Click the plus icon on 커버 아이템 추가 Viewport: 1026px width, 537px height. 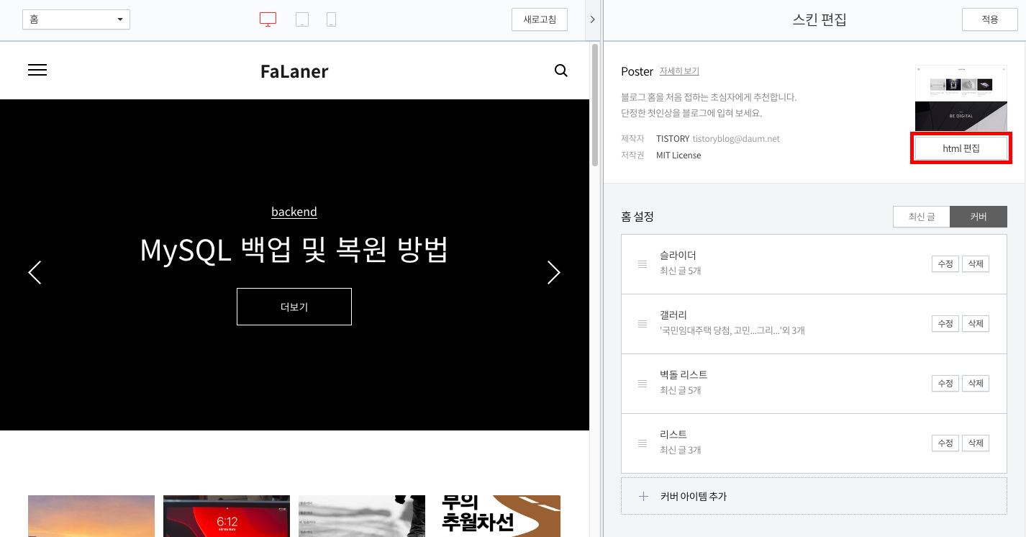tap(643, 496)
